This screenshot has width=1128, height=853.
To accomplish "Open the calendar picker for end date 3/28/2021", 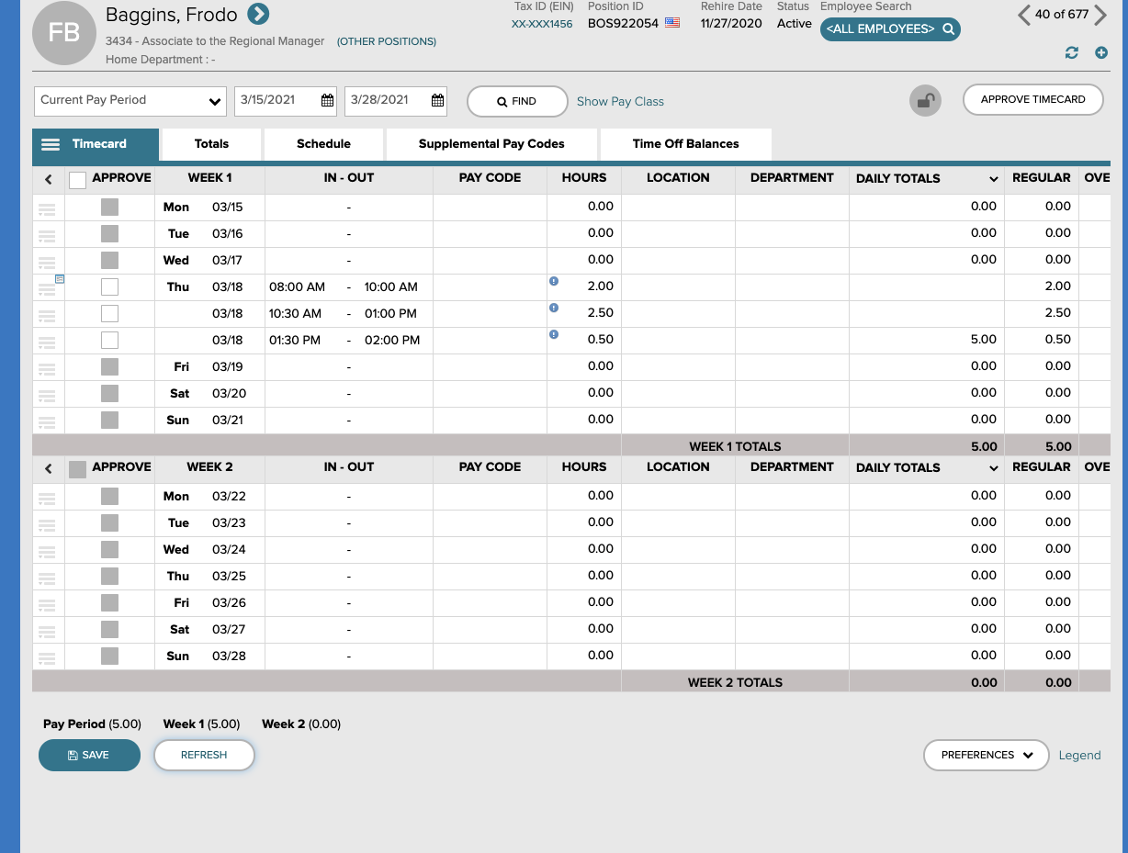I will point(437,100).
